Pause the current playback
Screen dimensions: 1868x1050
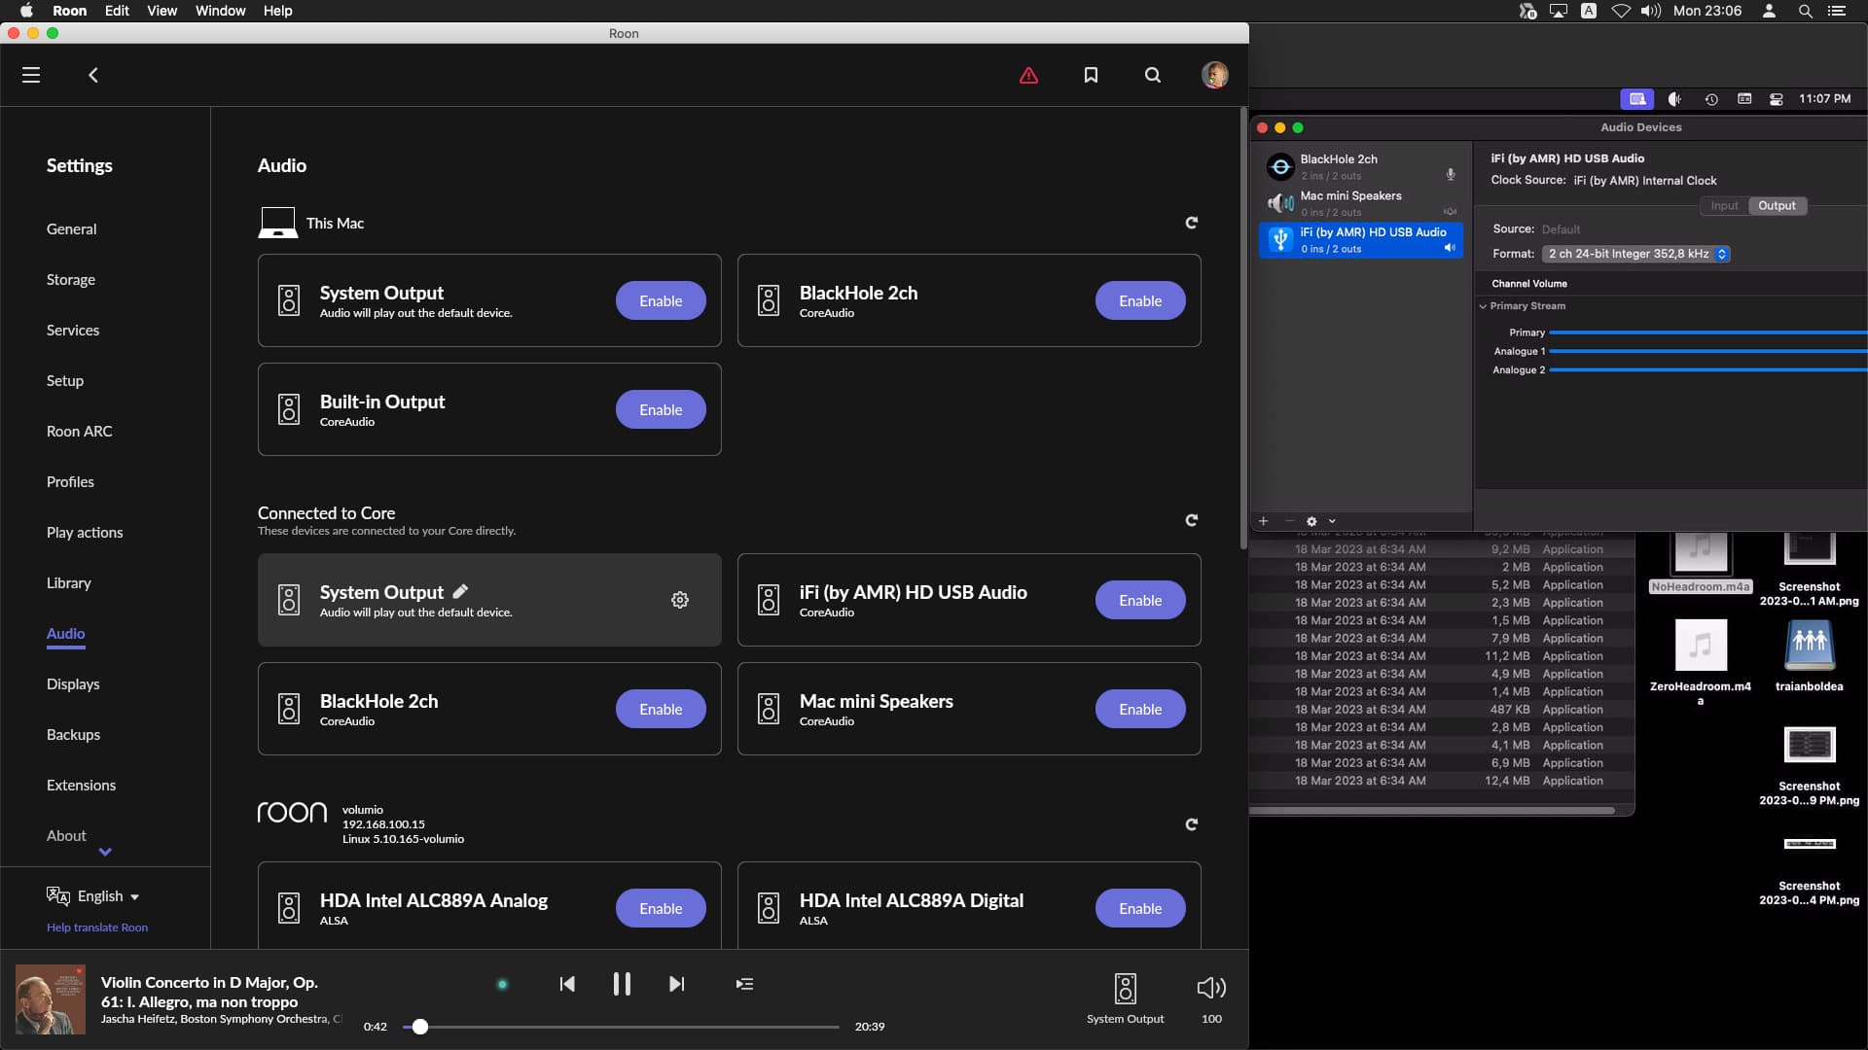click(x=622, y=984)
